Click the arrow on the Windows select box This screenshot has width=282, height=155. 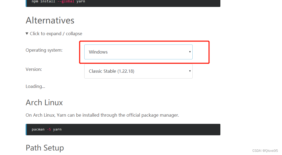point(190,52)
